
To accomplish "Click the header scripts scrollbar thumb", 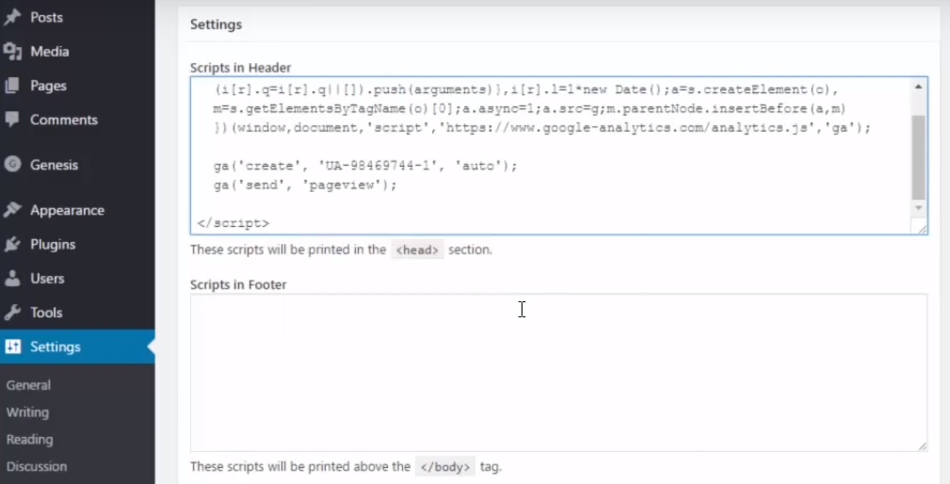I will pos(919,157).
